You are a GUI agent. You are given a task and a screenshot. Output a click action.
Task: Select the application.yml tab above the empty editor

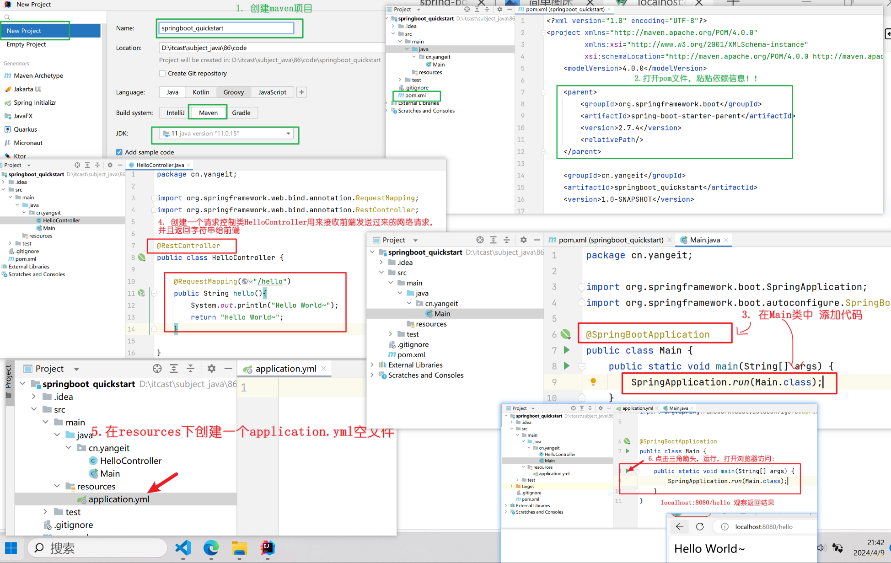(285, 369)
